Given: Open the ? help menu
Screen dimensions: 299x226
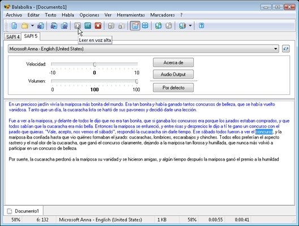Looking at the screenshot, I should pyautogui.click(x=181, y=15).
